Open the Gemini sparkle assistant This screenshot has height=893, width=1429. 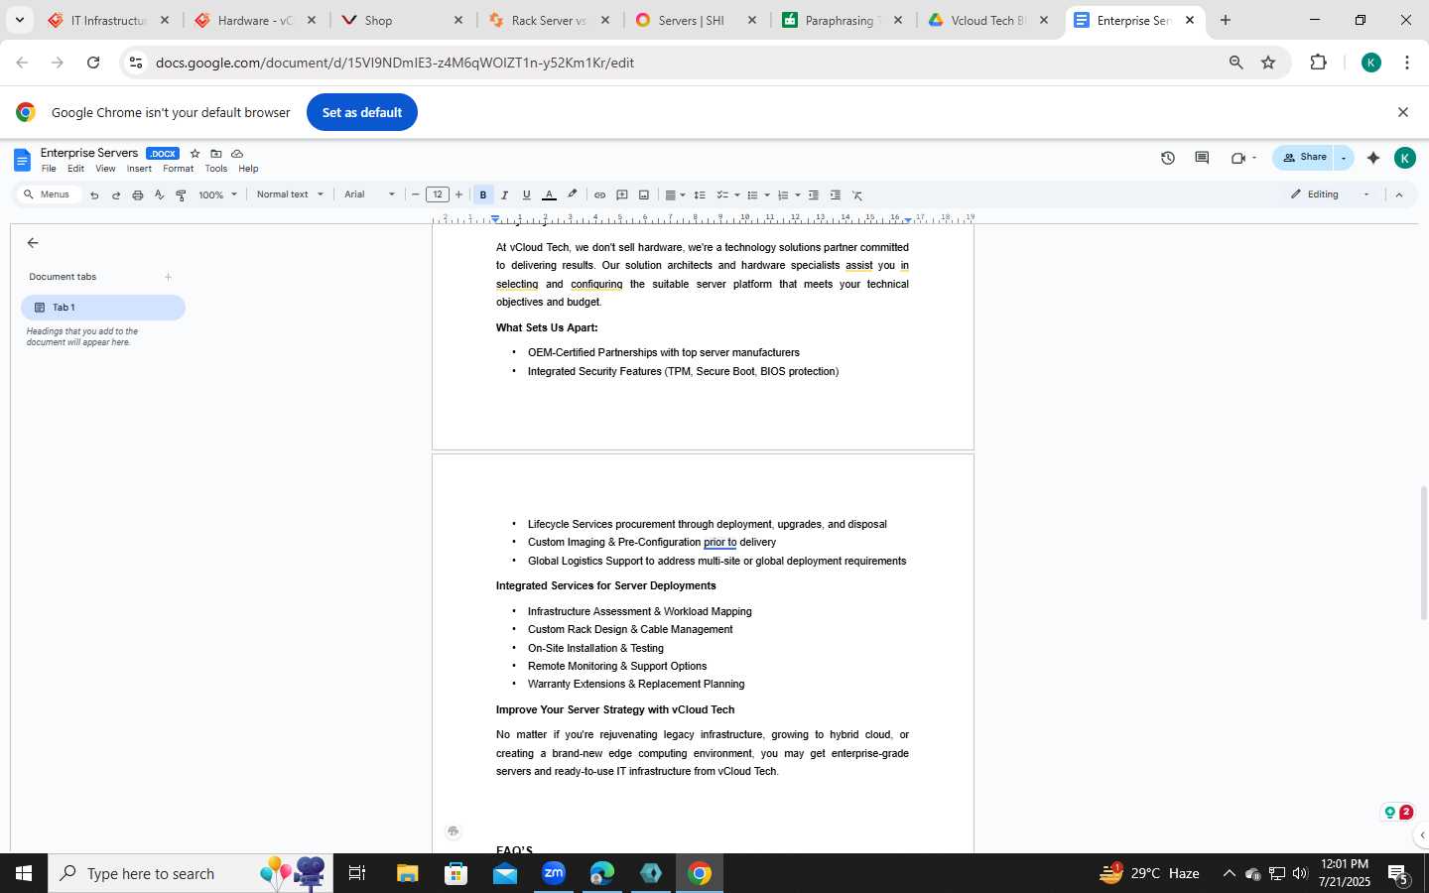[1373, 158]
